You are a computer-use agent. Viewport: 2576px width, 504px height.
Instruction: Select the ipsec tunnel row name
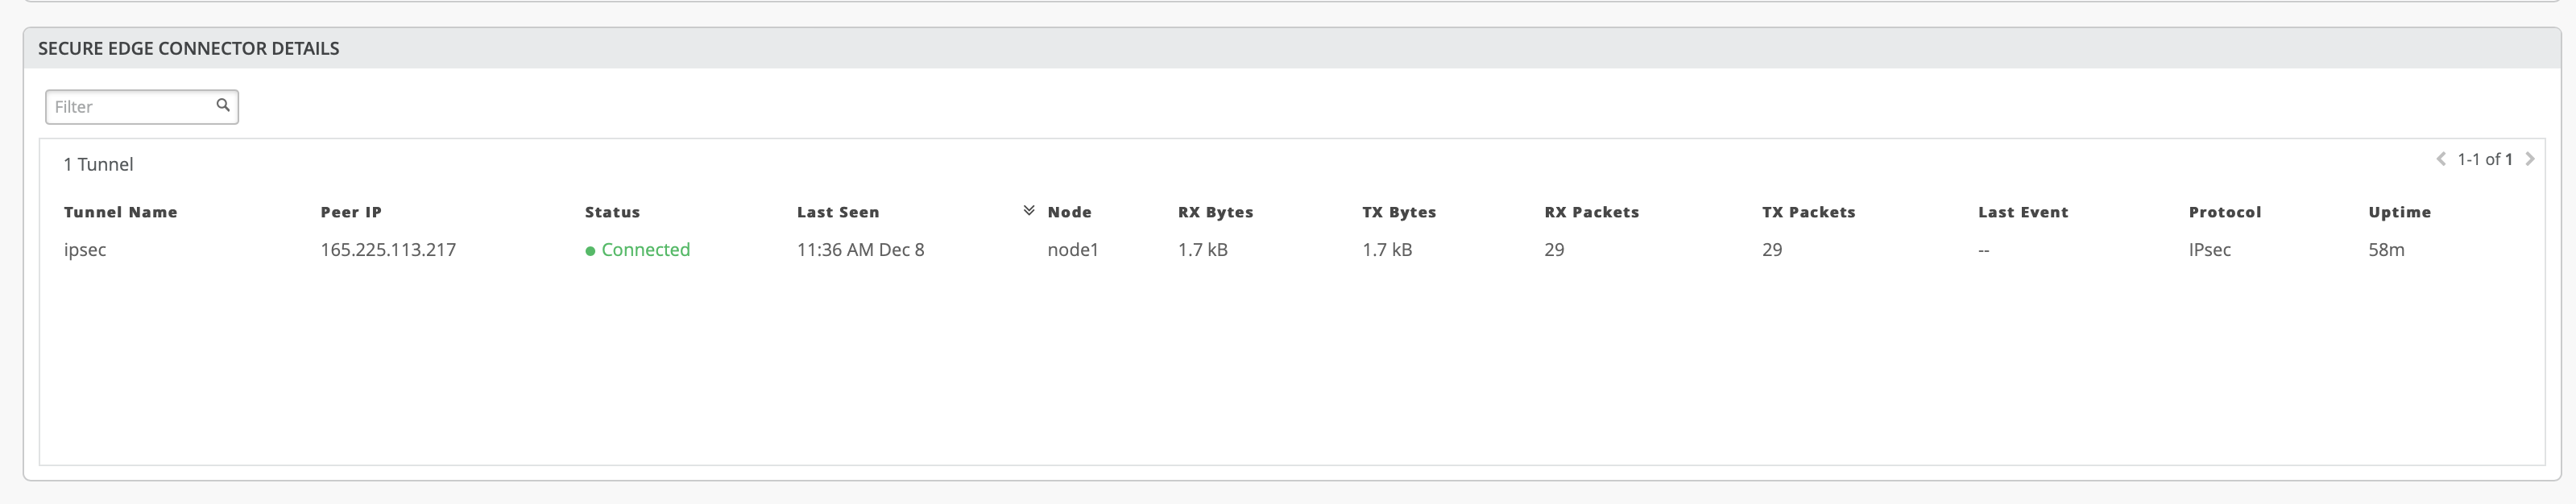click(85, 250)
